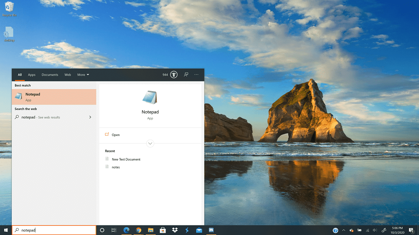Click the rewards trophy badge icon
Viewport: 419px width, 235px height.
[x=174, y=75]
